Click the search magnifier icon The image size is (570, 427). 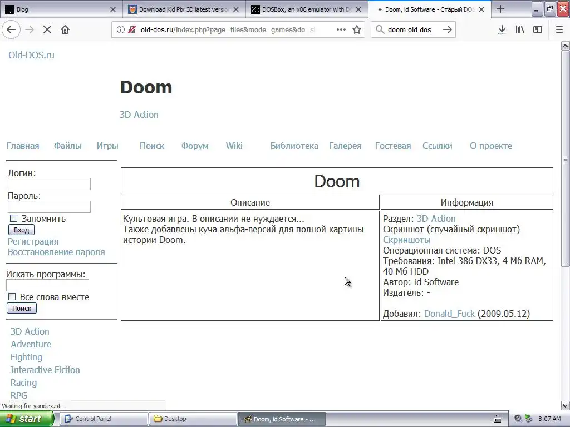coord(380,30)
